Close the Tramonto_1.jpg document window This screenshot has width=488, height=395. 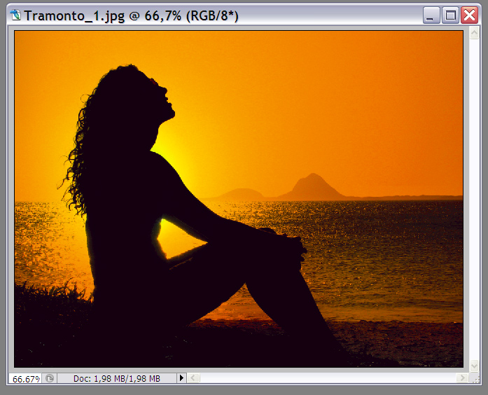469,15
